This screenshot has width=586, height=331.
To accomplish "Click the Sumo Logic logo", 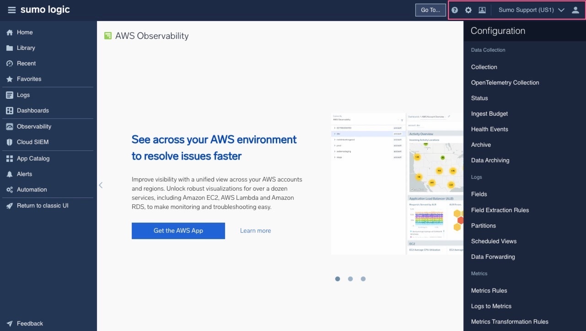I will (45, 10).
